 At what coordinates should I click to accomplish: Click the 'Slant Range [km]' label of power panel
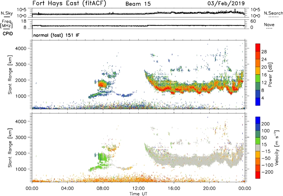10,75
